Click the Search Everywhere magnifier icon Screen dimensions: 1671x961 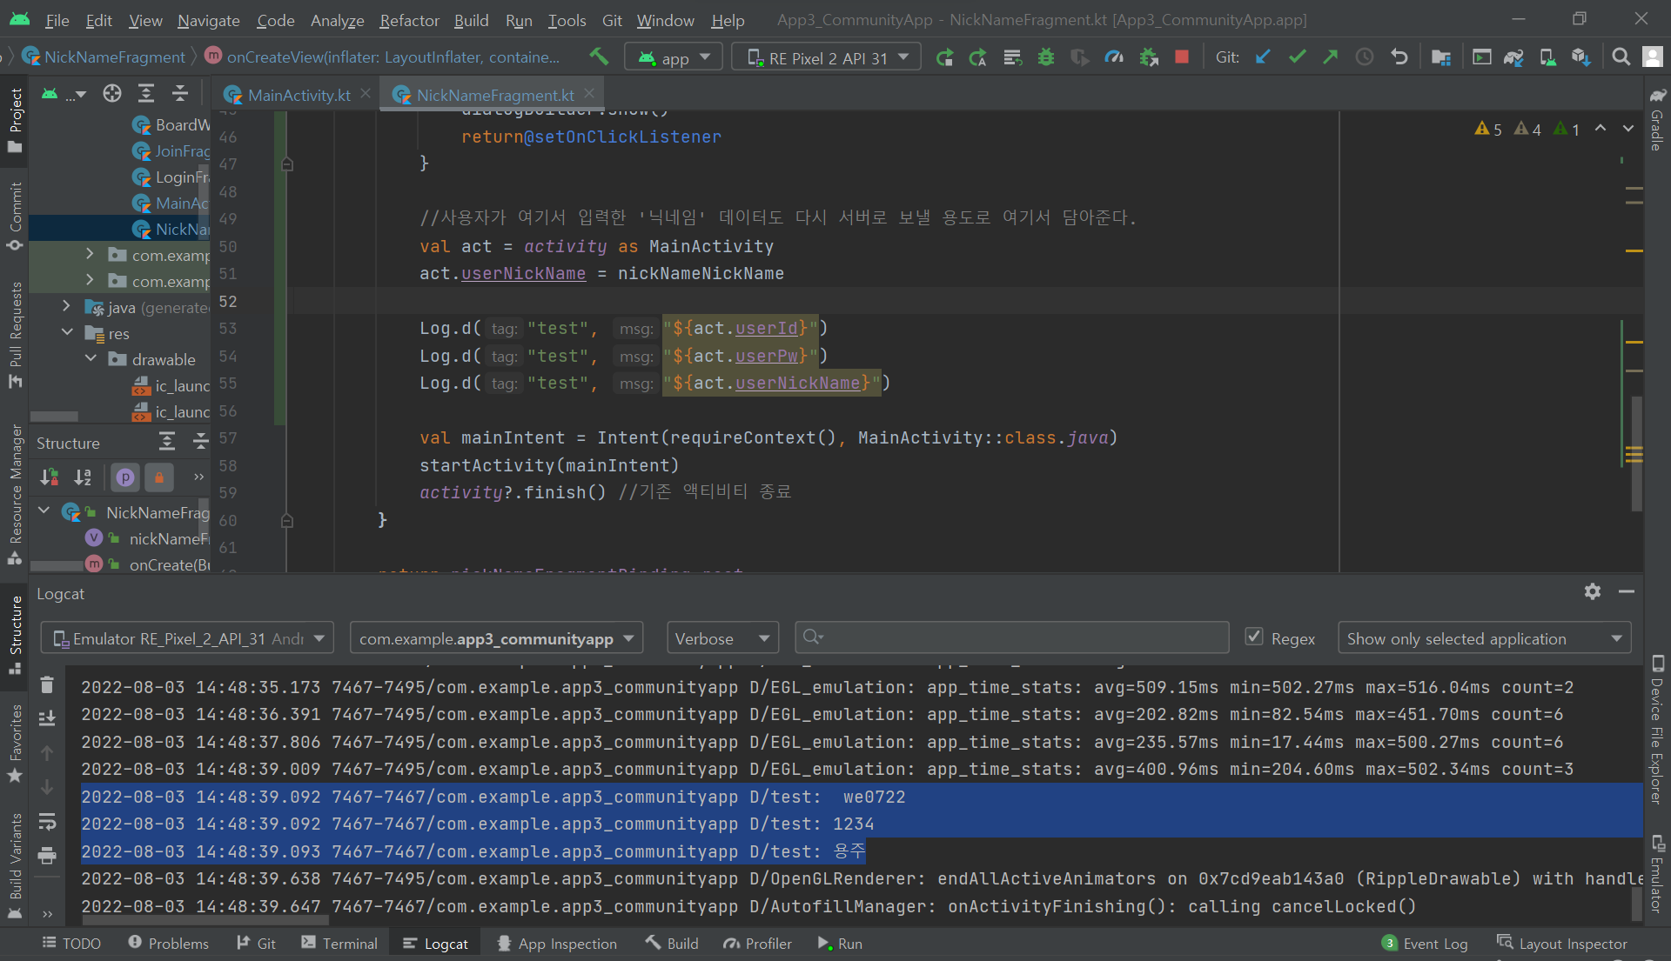(x=1621, y=57)
